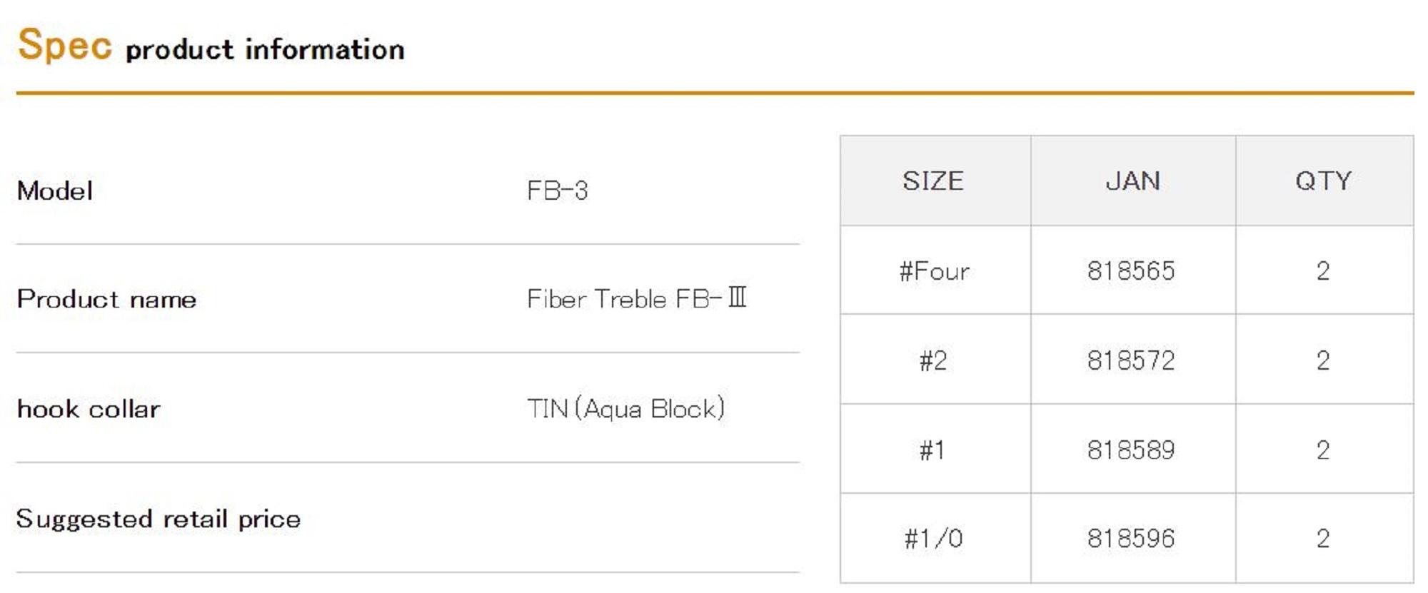Image resolution: width=1428 pixels, height=593 pixels.
Task: Select the FB-3 model value
Action: click(557, 191)
